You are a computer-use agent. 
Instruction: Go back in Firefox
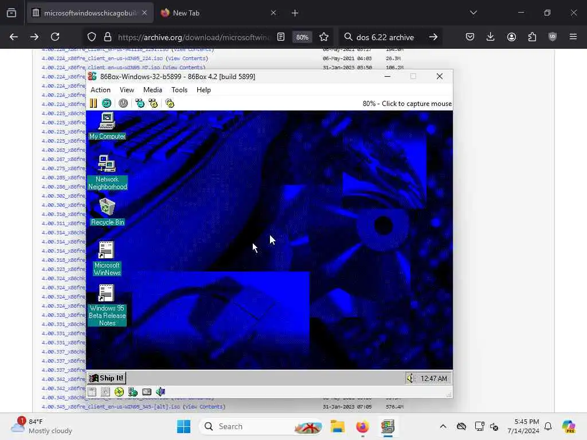click(x=14, y=37)
